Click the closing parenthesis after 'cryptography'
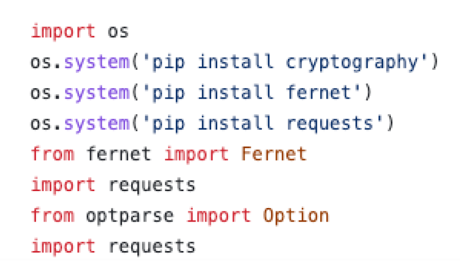This screenshot has height=263, width=460. point(434,62)
